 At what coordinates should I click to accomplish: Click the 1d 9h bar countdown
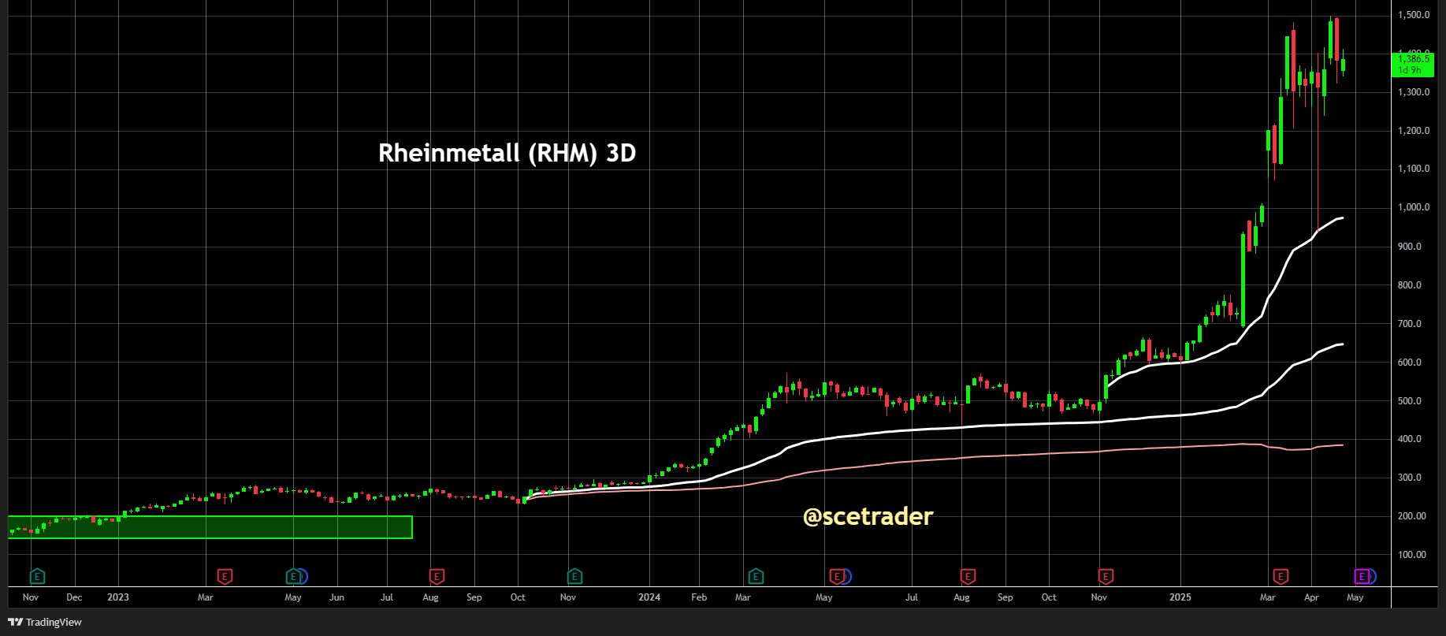(x=1410, y=70)
